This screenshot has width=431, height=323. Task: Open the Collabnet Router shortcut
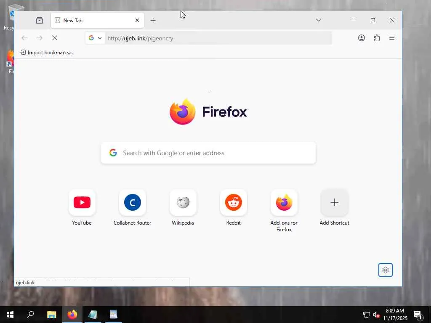tap(133, 202)
